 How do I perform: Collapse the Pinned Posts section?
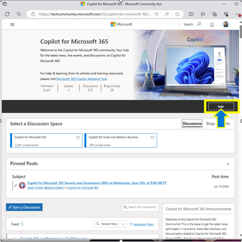pos(227,164)
